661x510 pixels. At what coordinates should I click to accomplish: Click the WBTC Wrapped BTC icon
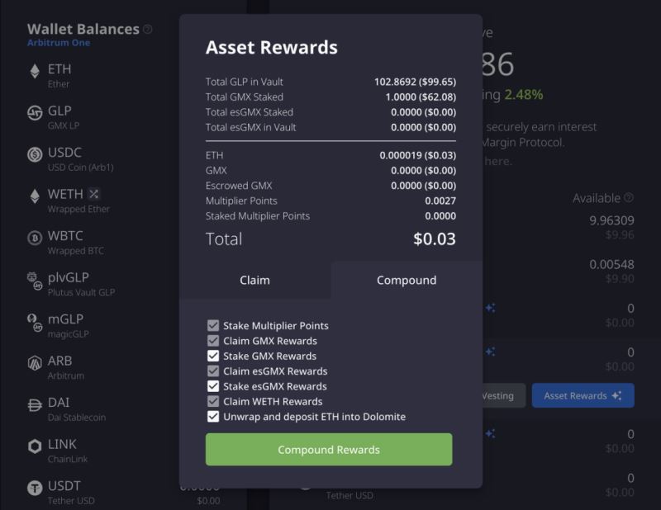35,238
